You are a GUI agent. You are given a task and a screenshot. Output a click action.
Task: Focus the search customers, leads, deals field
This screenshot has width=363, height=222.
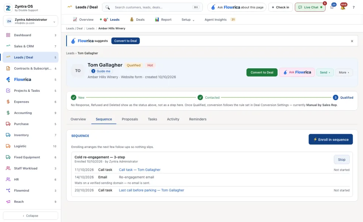(152, 7)
